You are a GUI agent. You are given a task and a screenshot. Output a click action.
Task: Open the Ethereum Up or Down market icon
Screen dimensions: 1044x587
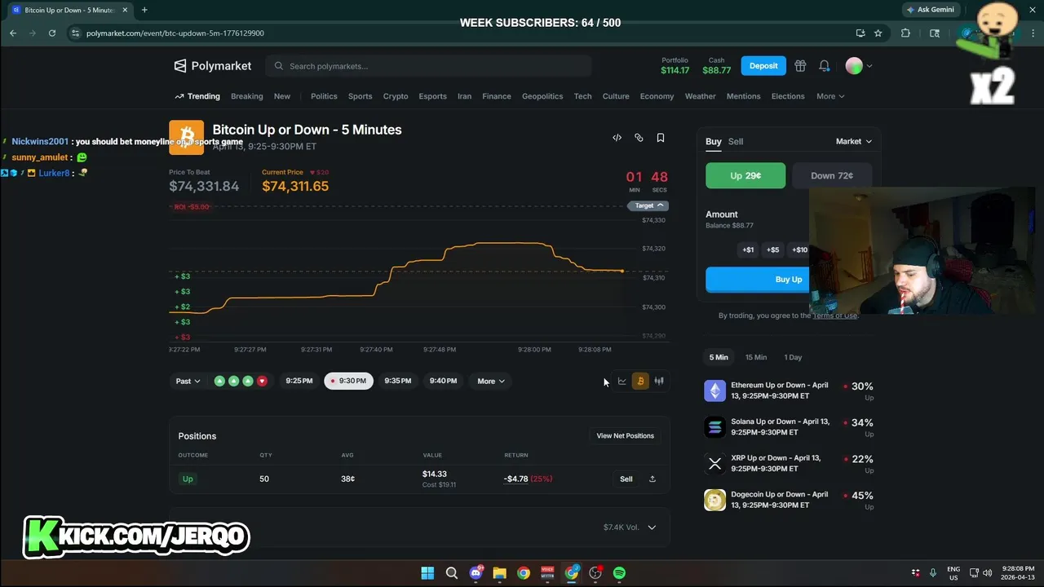(x=714, y=391)
